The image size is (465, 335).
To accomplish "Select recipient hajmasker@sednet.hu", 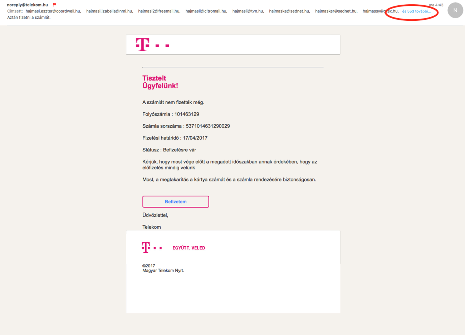I will click(x=336, y=11).
